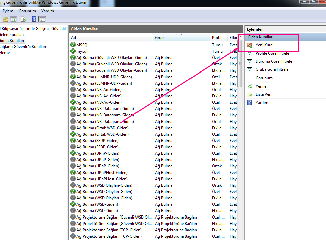Select Bağlantı Güvenliği Kuralları tree node
The height and width of the screenshot is (240, 326).
pyautogui.click(x=23, y=47)
